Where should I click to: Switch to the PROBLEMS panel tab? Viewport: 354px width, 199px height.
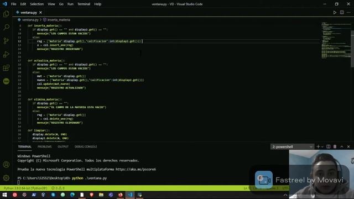44,146
